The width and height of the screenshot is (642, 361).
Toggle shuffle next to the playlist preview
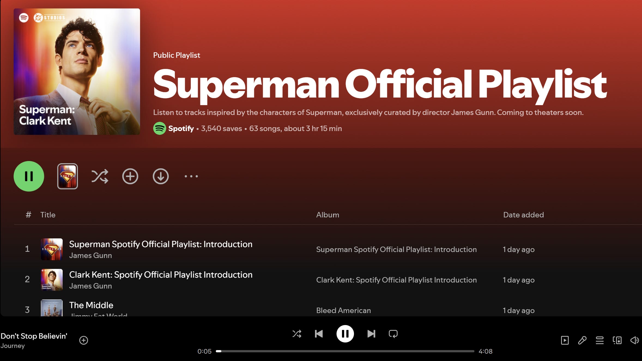click(100, 176)
